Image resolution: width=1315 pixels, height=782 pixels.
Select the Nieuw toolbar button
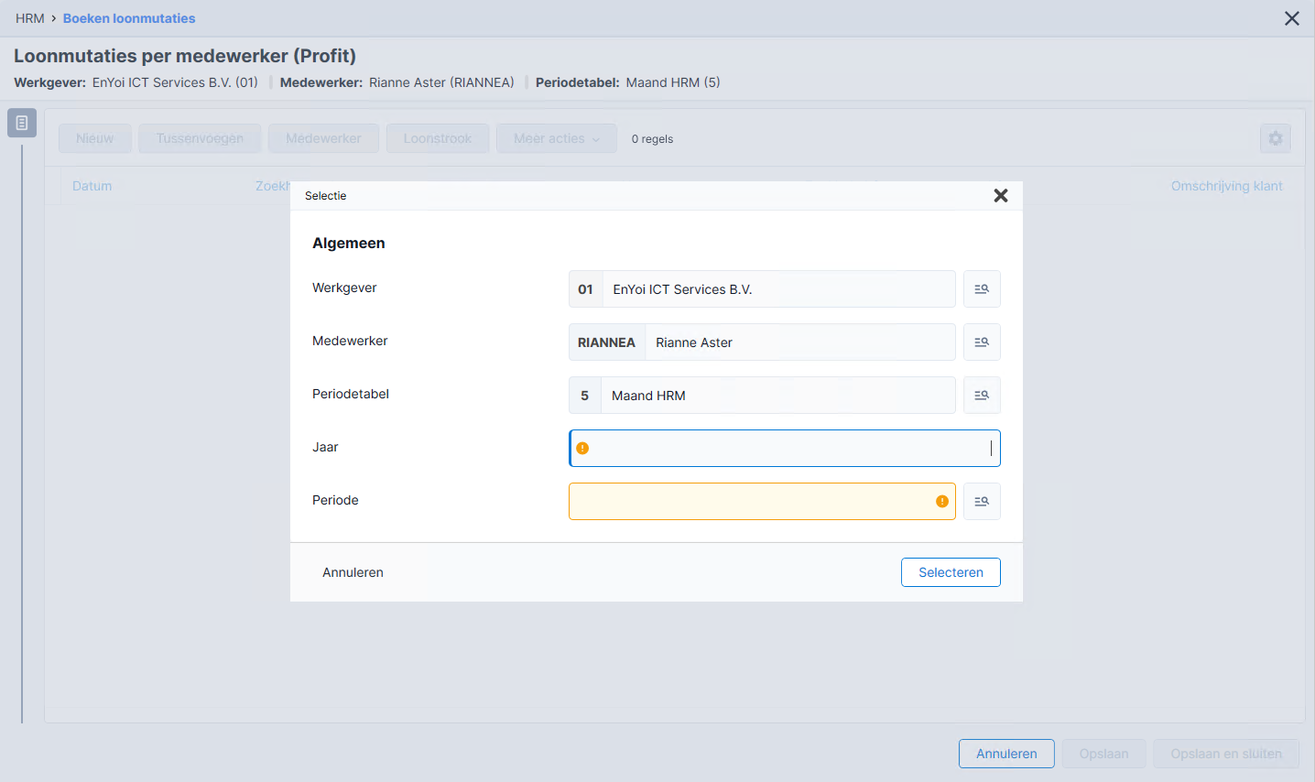[95, 139]
